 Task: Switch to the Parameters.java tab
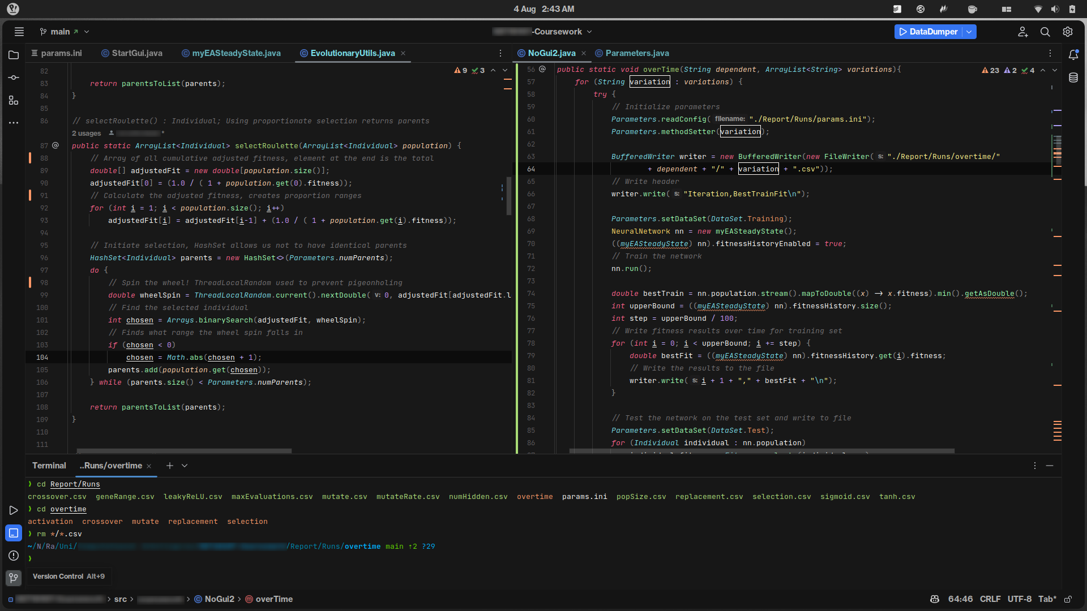point(637,53)
